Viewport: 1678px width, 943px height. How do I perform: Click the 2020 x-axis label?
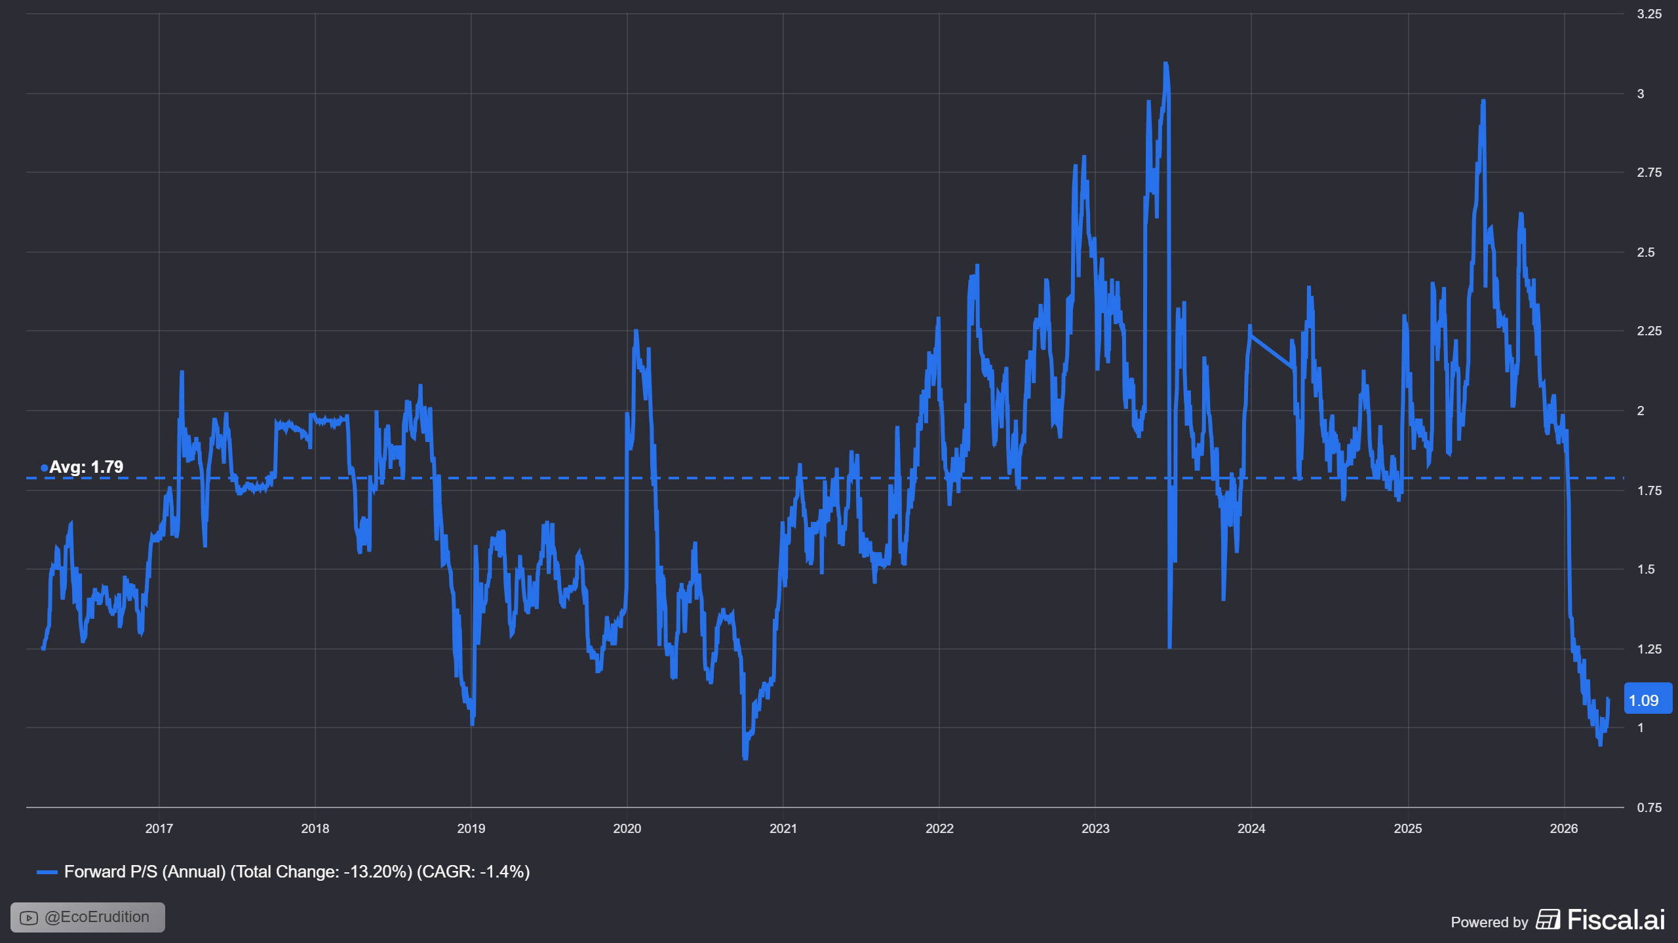click(627, 828)
